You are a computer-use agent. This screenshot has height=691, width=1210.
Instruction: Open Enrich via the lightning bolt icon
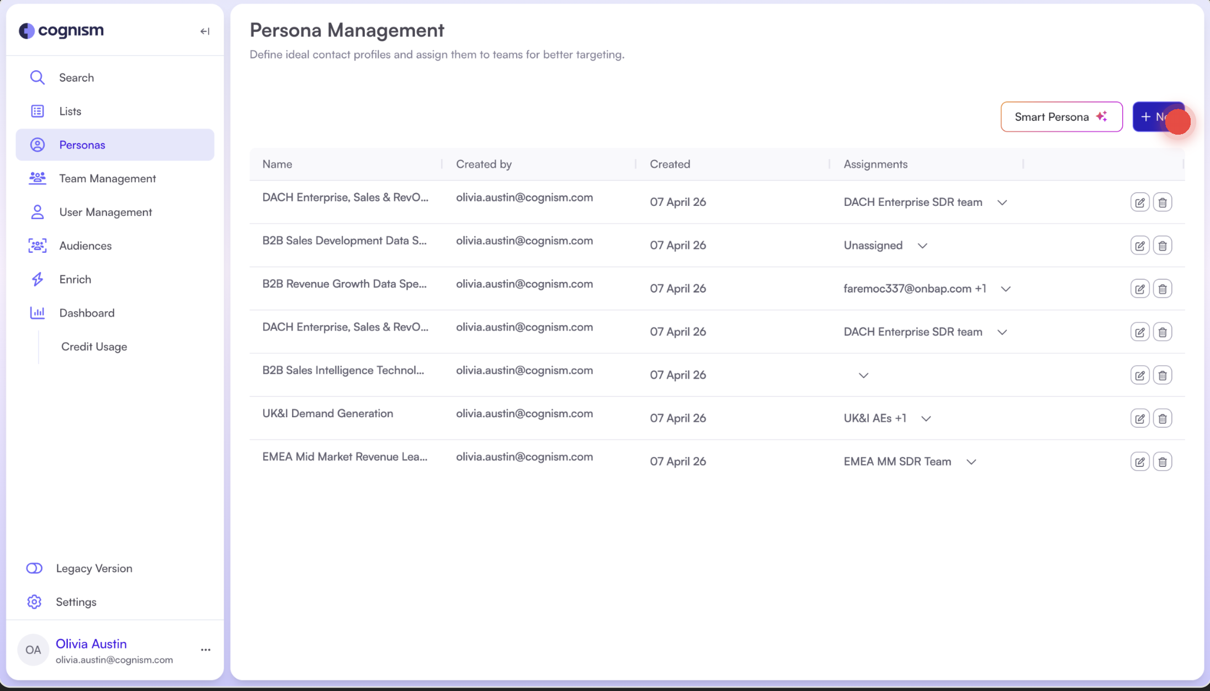pyautogui.click(x=38, y=279)
